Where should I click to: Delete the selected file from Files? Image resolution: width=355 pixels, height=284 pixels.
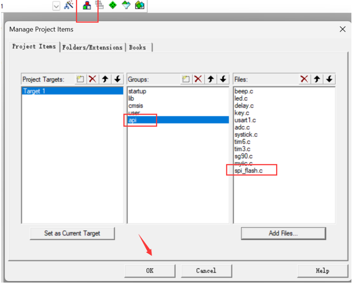[x=304, y=79]
